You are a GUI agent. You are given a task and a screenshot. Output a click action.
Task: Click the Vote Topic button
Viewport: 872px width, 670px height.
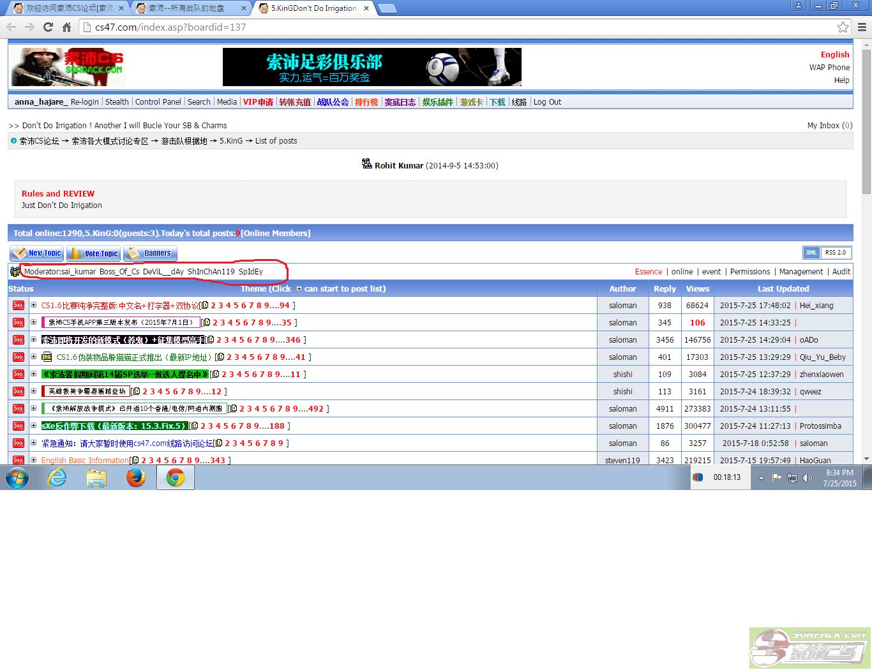(94, 253)
